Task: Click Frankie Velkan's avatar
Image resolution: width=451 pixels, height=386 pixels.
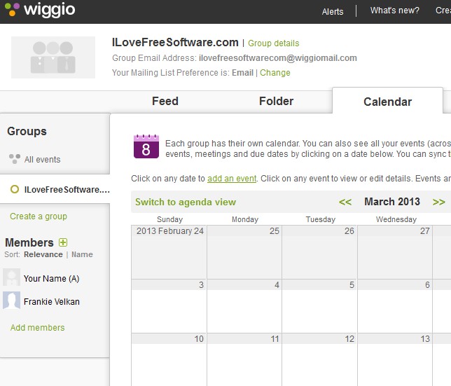Action: click(x=11, y=301)
